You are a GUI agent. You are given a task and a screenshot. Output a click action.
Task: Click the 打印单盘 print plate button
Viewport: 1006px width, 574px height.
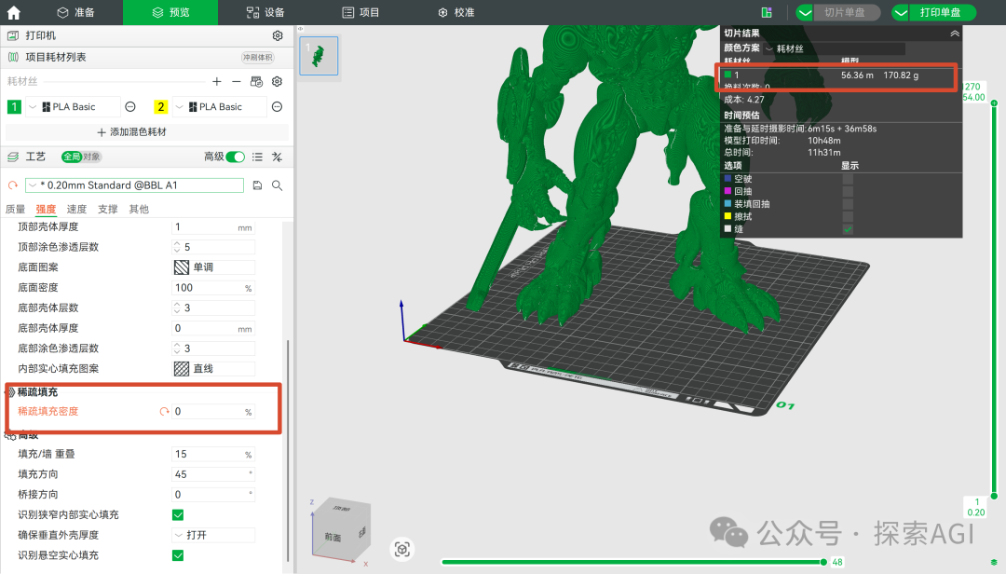click(940, 12)
